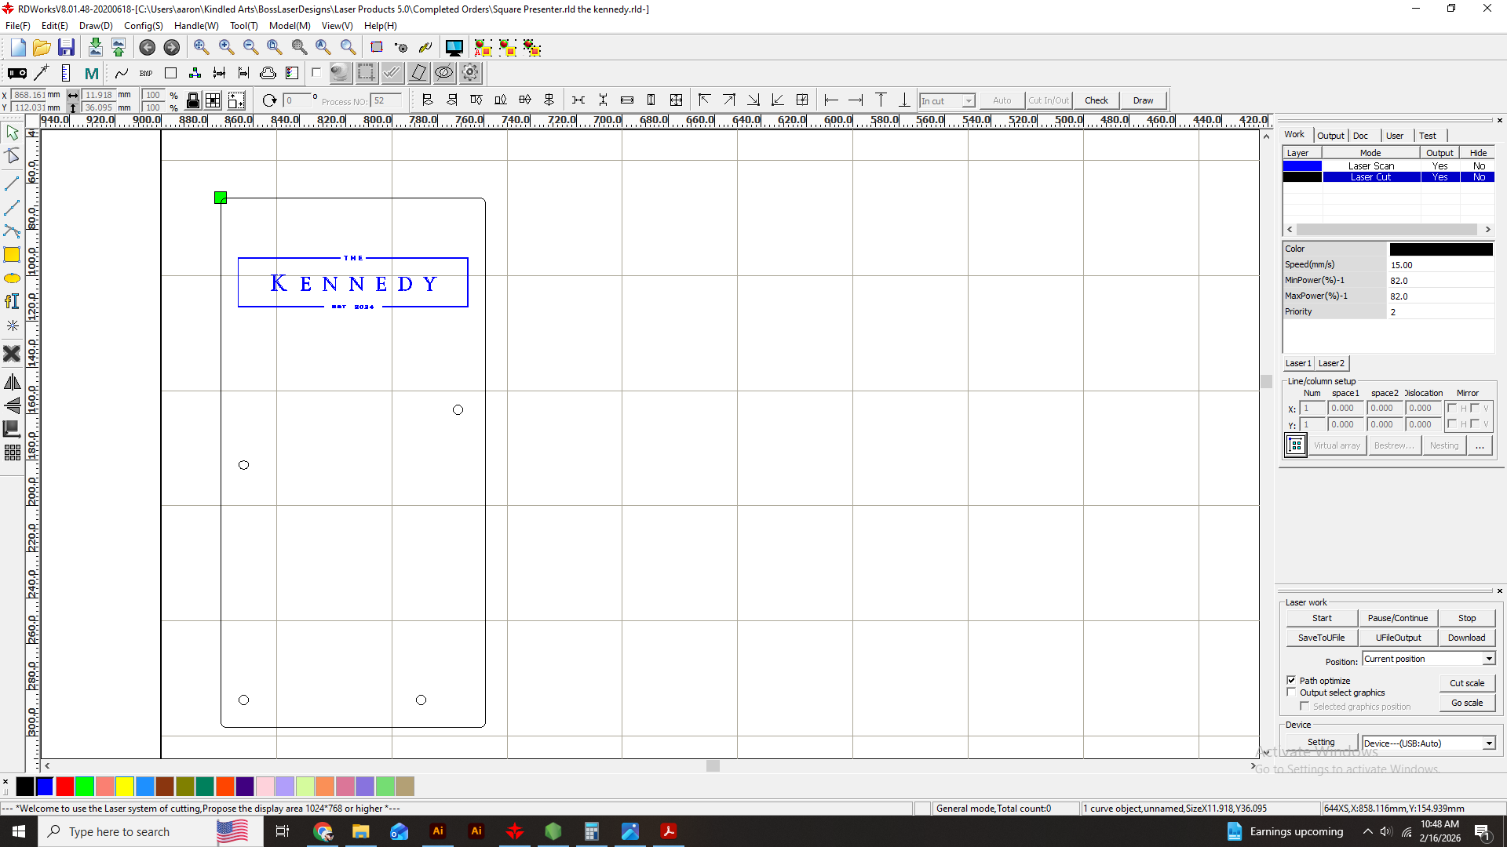
Task: Open the In cut dropdown
Action: point(968,101)
